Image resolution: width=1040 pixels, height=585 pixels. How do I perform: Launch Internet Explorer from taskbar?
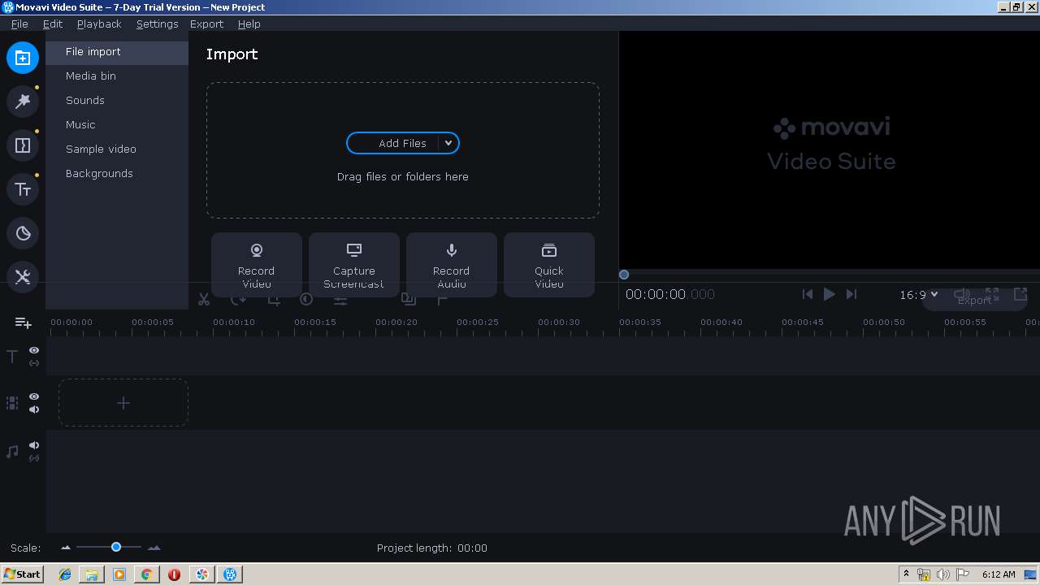pos(65,574)
